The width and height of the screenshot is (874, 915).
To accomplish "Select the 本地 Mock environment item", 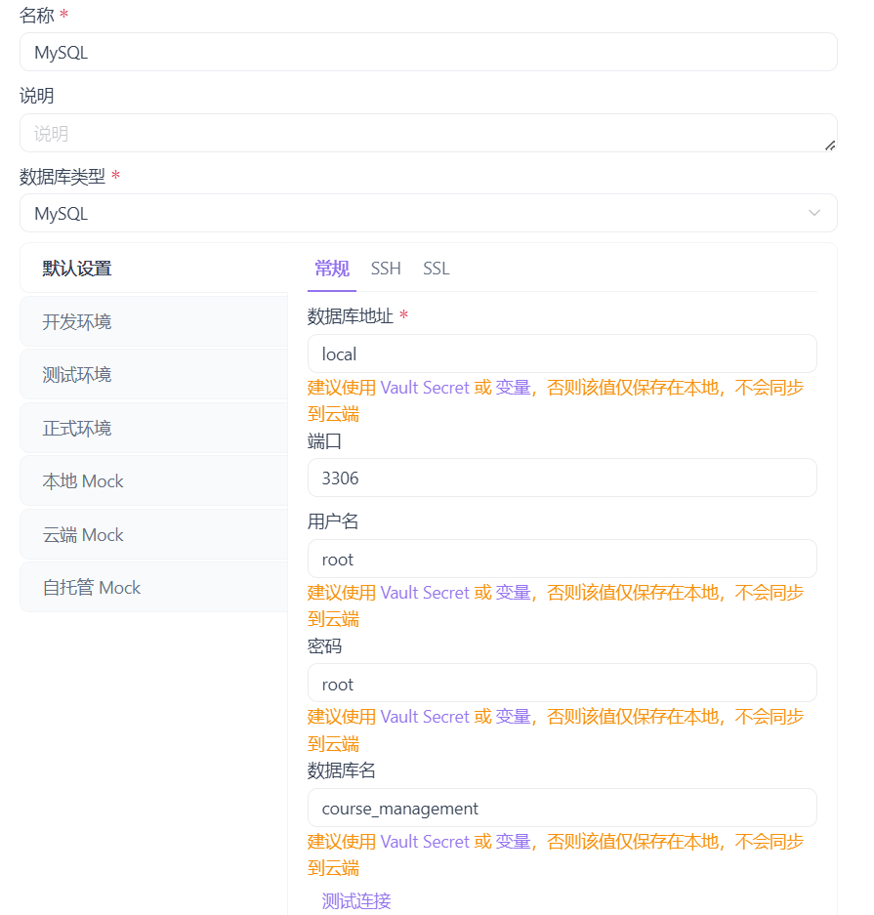I will tap(154, 480).
